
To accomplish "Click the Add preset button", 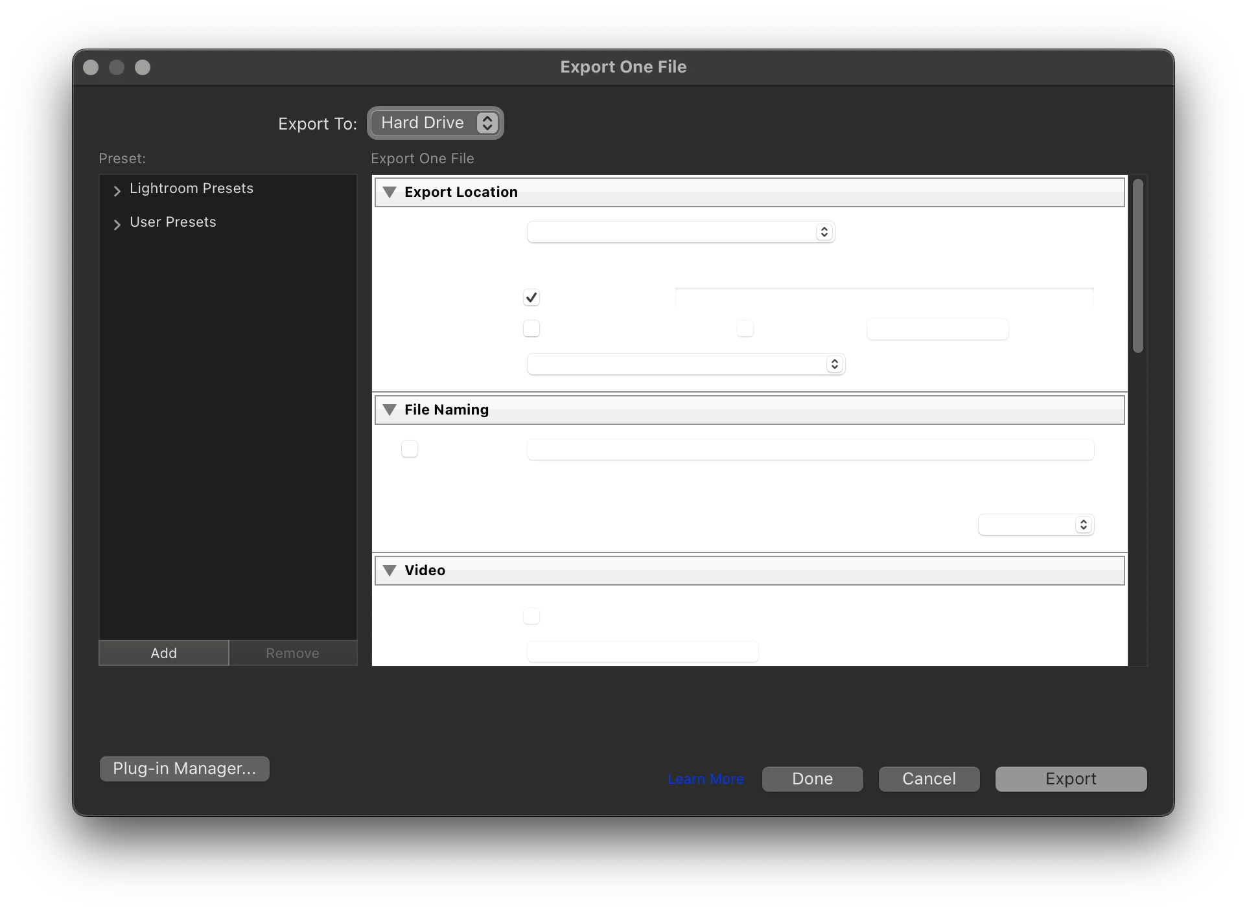I will [x=164, y=653].
